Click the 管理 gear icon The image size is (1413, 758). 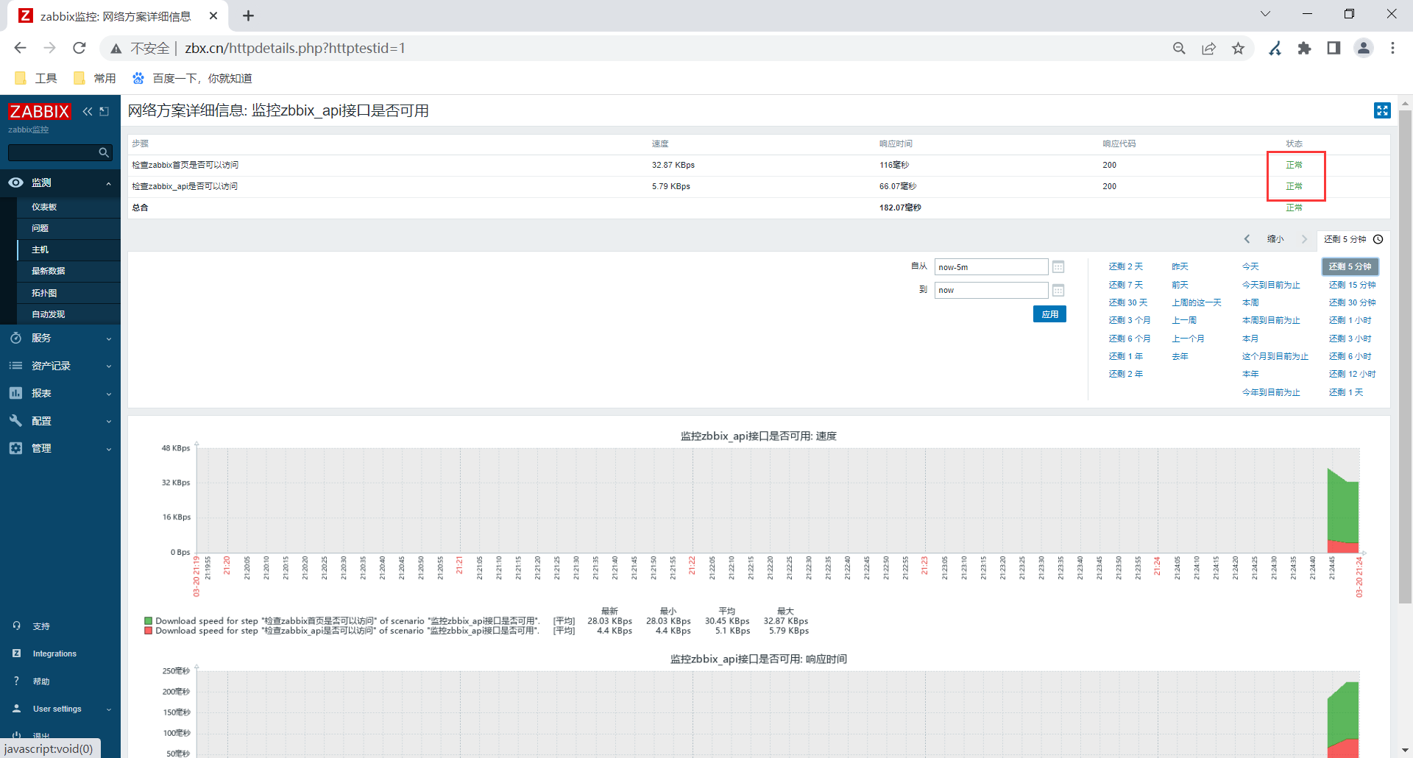click(15, 448)
